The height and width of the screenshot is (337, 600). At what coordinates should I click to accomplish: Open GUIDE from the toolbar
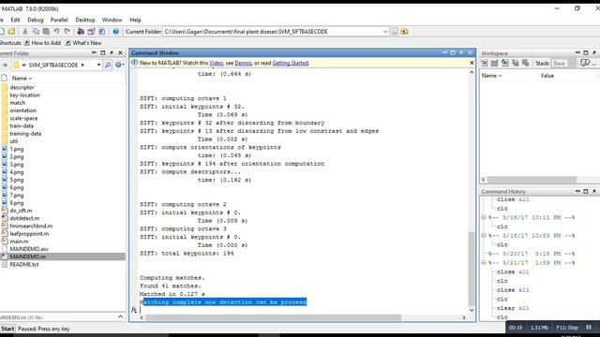(91, 31)
